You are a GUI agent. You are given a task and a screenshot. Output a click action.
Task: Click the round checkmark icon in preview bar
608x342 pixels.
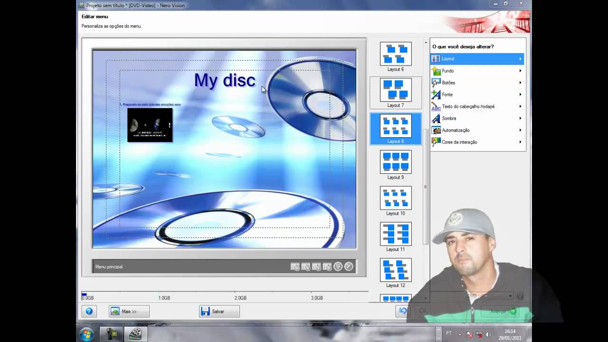pyautogui.click(x=349, y=266)
